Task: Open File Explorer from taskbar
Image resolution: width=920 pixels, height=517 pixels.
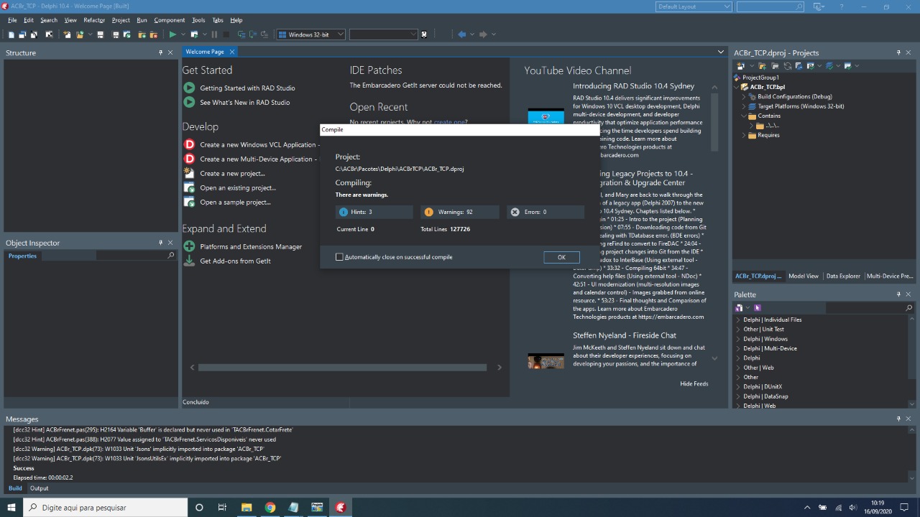Action: (246, 508)
